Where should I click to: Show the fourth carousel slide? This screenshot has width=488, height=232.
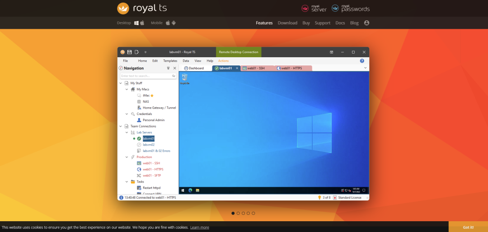[x=249, y=214]
